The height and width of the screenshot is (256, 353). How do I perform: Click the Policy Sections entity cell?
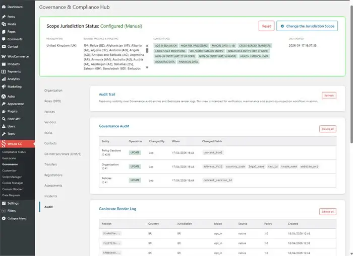[111, 152]
